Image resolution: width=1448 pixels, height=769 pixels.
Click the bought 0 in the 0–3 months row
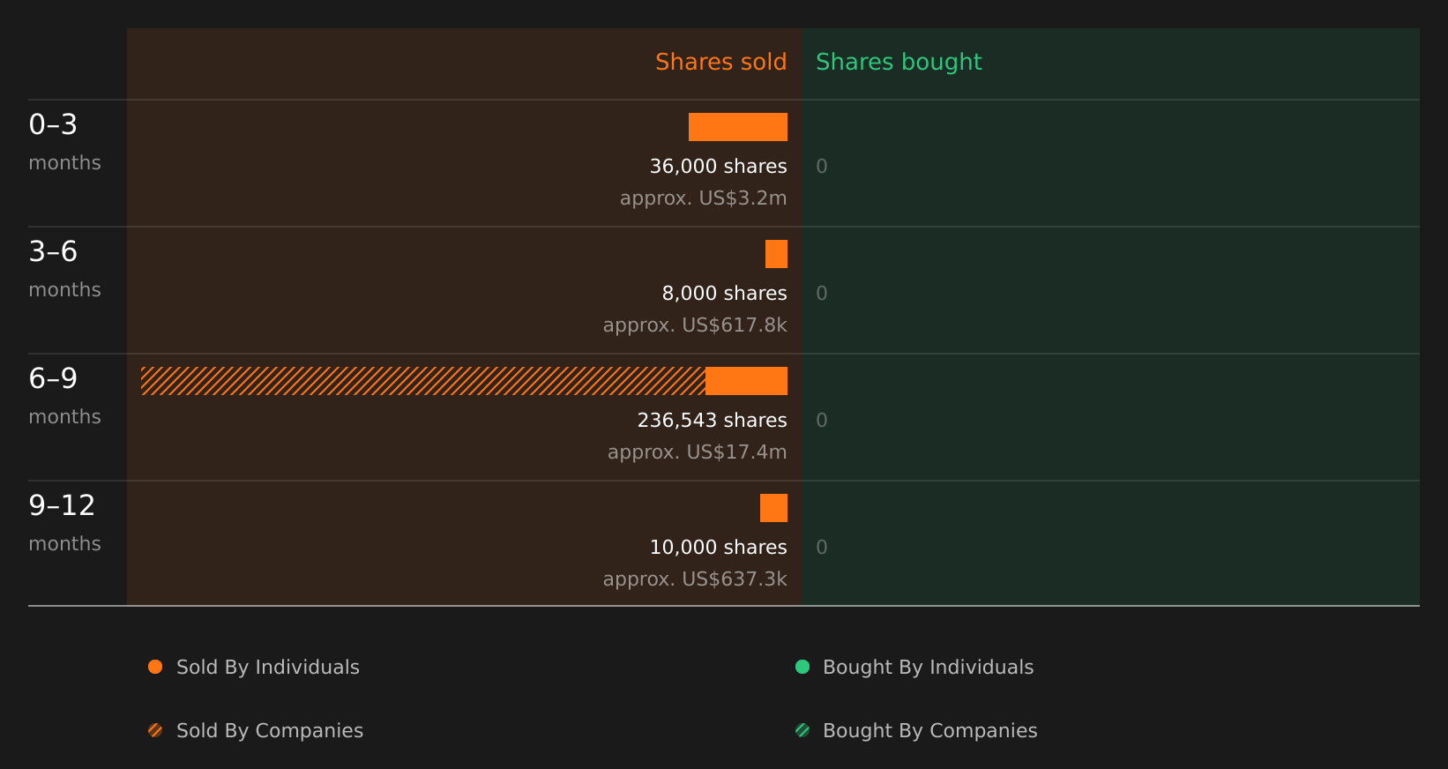point(822,167)
